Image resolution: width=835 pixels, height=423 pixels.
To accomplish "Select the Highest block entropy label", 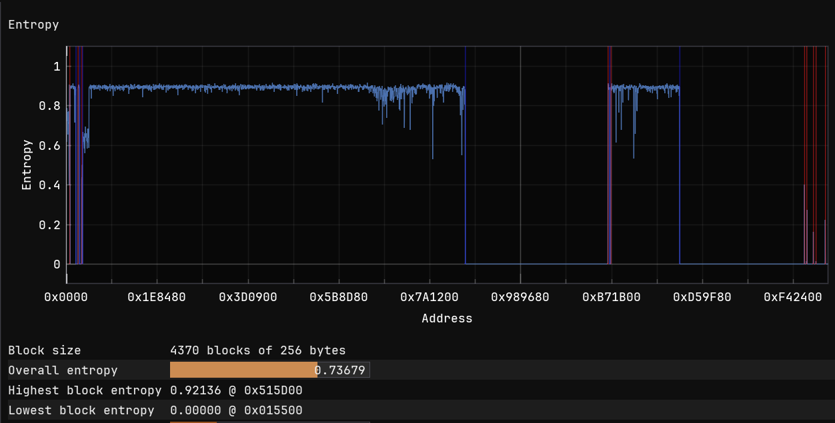I will coord(85,390).
